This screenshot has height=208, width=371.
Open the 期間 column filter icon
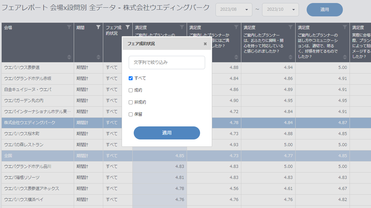point(98,27)
